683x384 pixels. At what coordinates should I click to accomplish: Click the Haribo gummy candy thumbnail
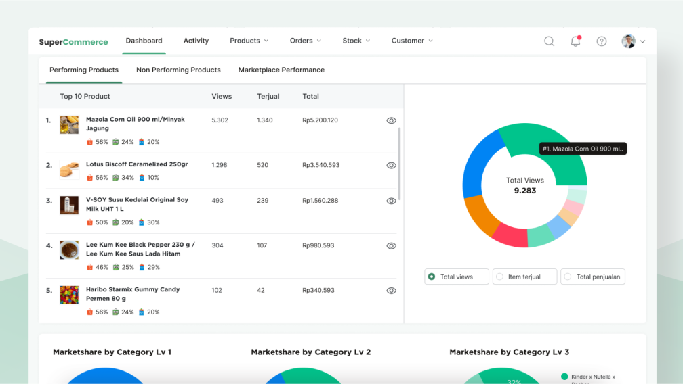coord(69,295)
